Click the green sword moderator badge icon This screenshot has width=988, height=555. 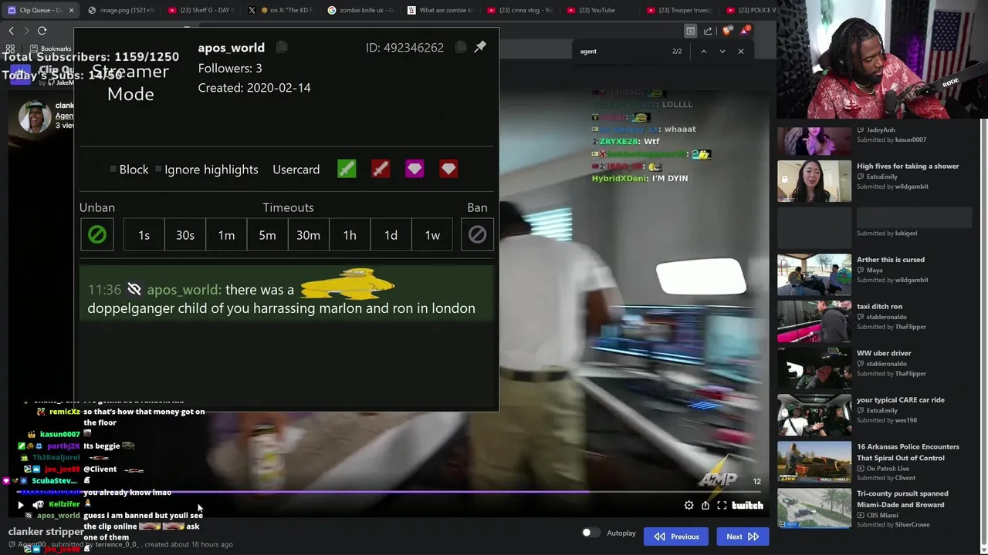click(x=347, y=169)
